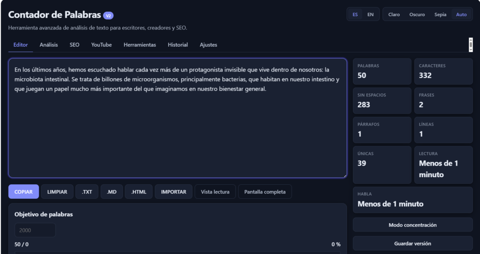480x254 pixels.
Task: Open the Editor tab
Action: (21, 44)
